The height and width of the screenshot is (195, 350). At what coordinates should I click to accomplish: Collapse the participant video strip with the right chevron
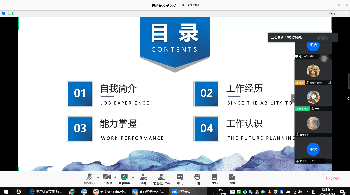(293, 99)
